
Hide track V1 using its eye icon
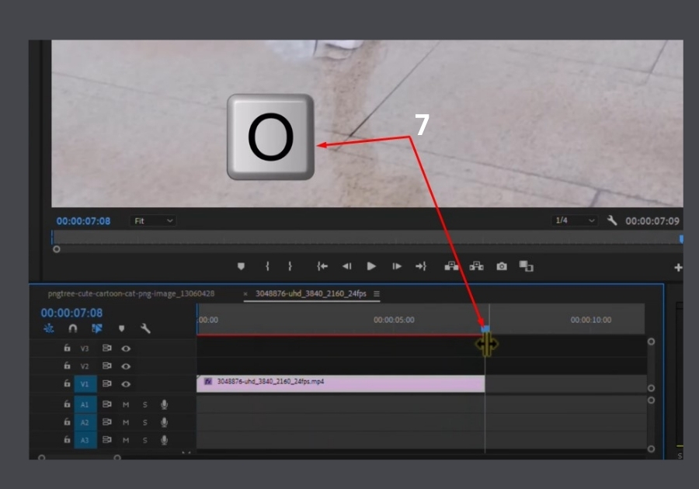[x=126, y=384]
